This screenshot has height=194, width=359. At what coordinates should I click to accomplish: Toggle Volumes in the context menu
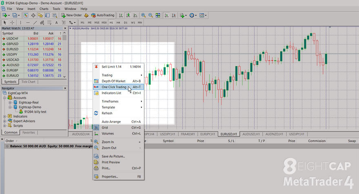[119, 134]
